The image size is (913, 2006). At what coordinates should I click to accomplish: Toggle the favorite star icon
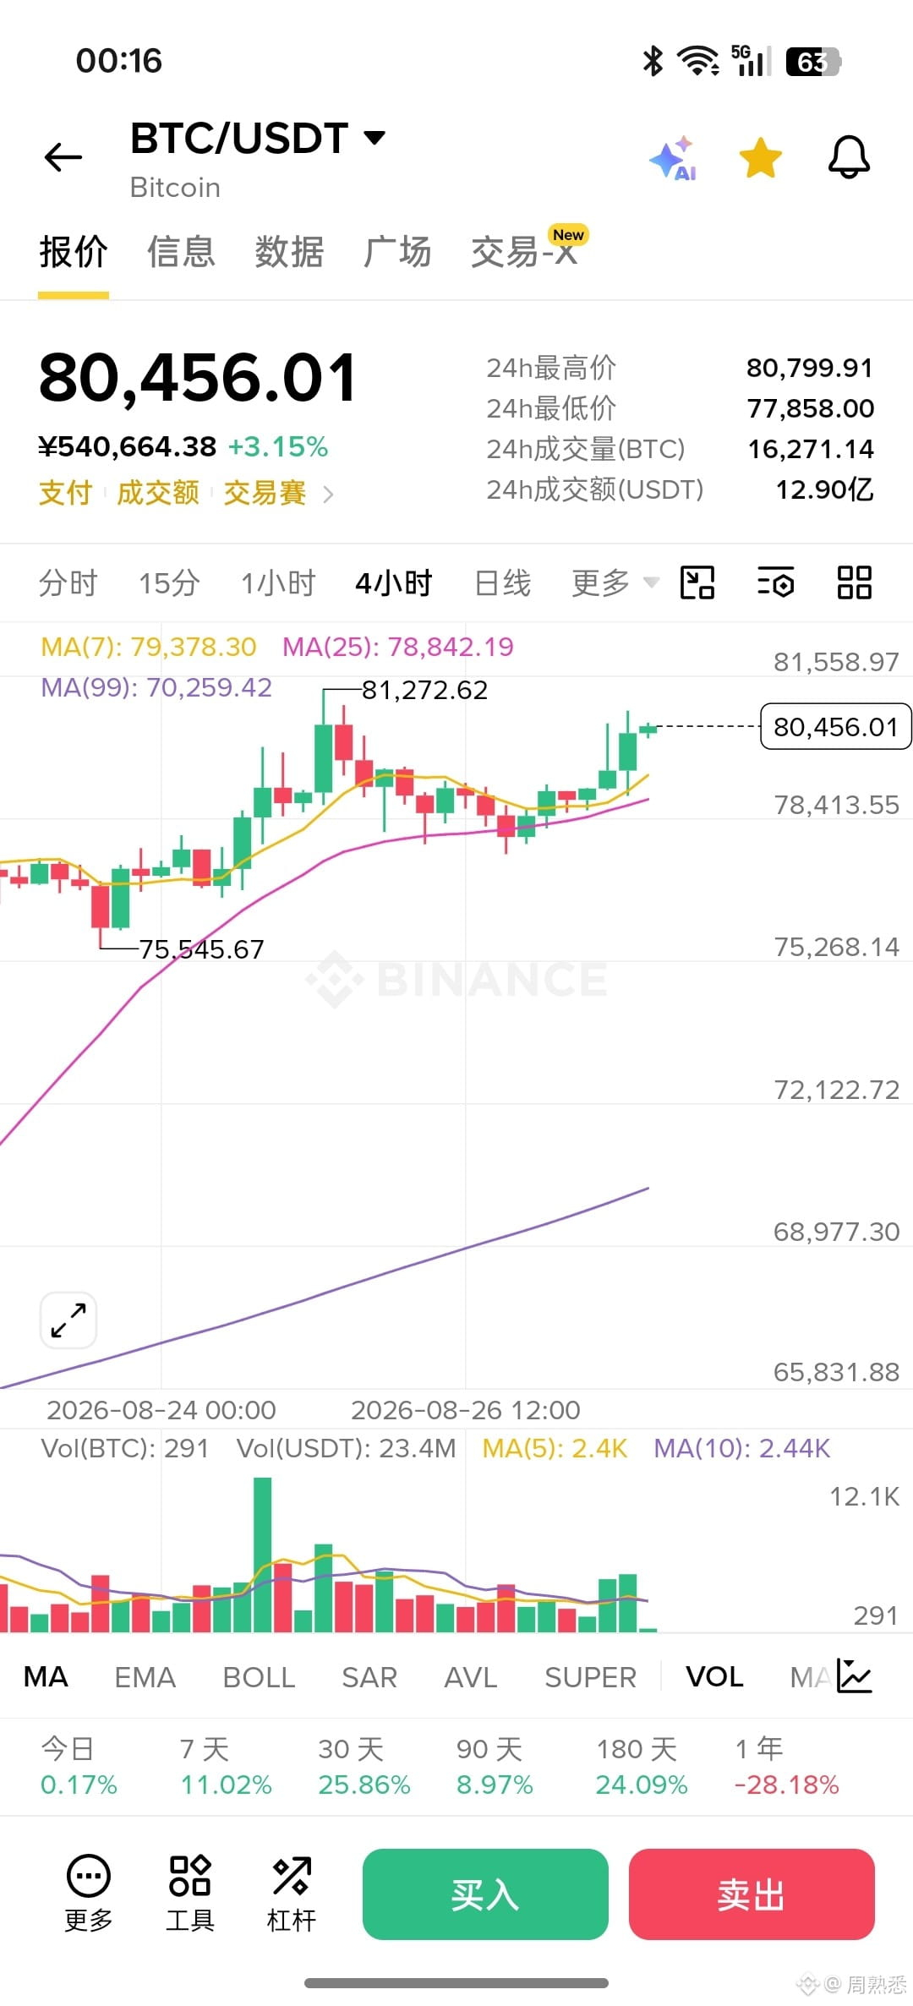(761, 158)
